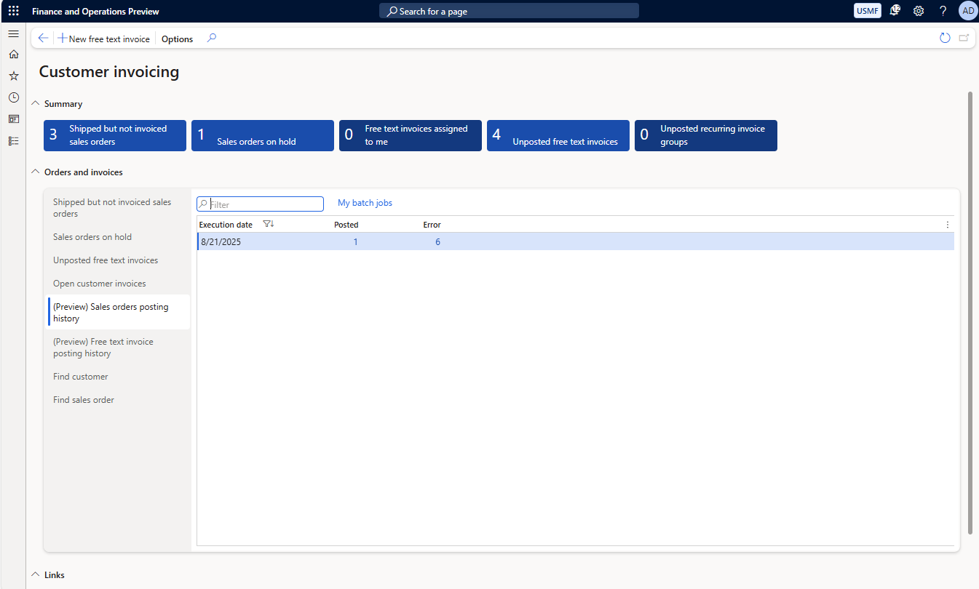This screenshot has width=979, height=589.
Task: Select Free text invoice posting history tab
Action: (119, 348)
